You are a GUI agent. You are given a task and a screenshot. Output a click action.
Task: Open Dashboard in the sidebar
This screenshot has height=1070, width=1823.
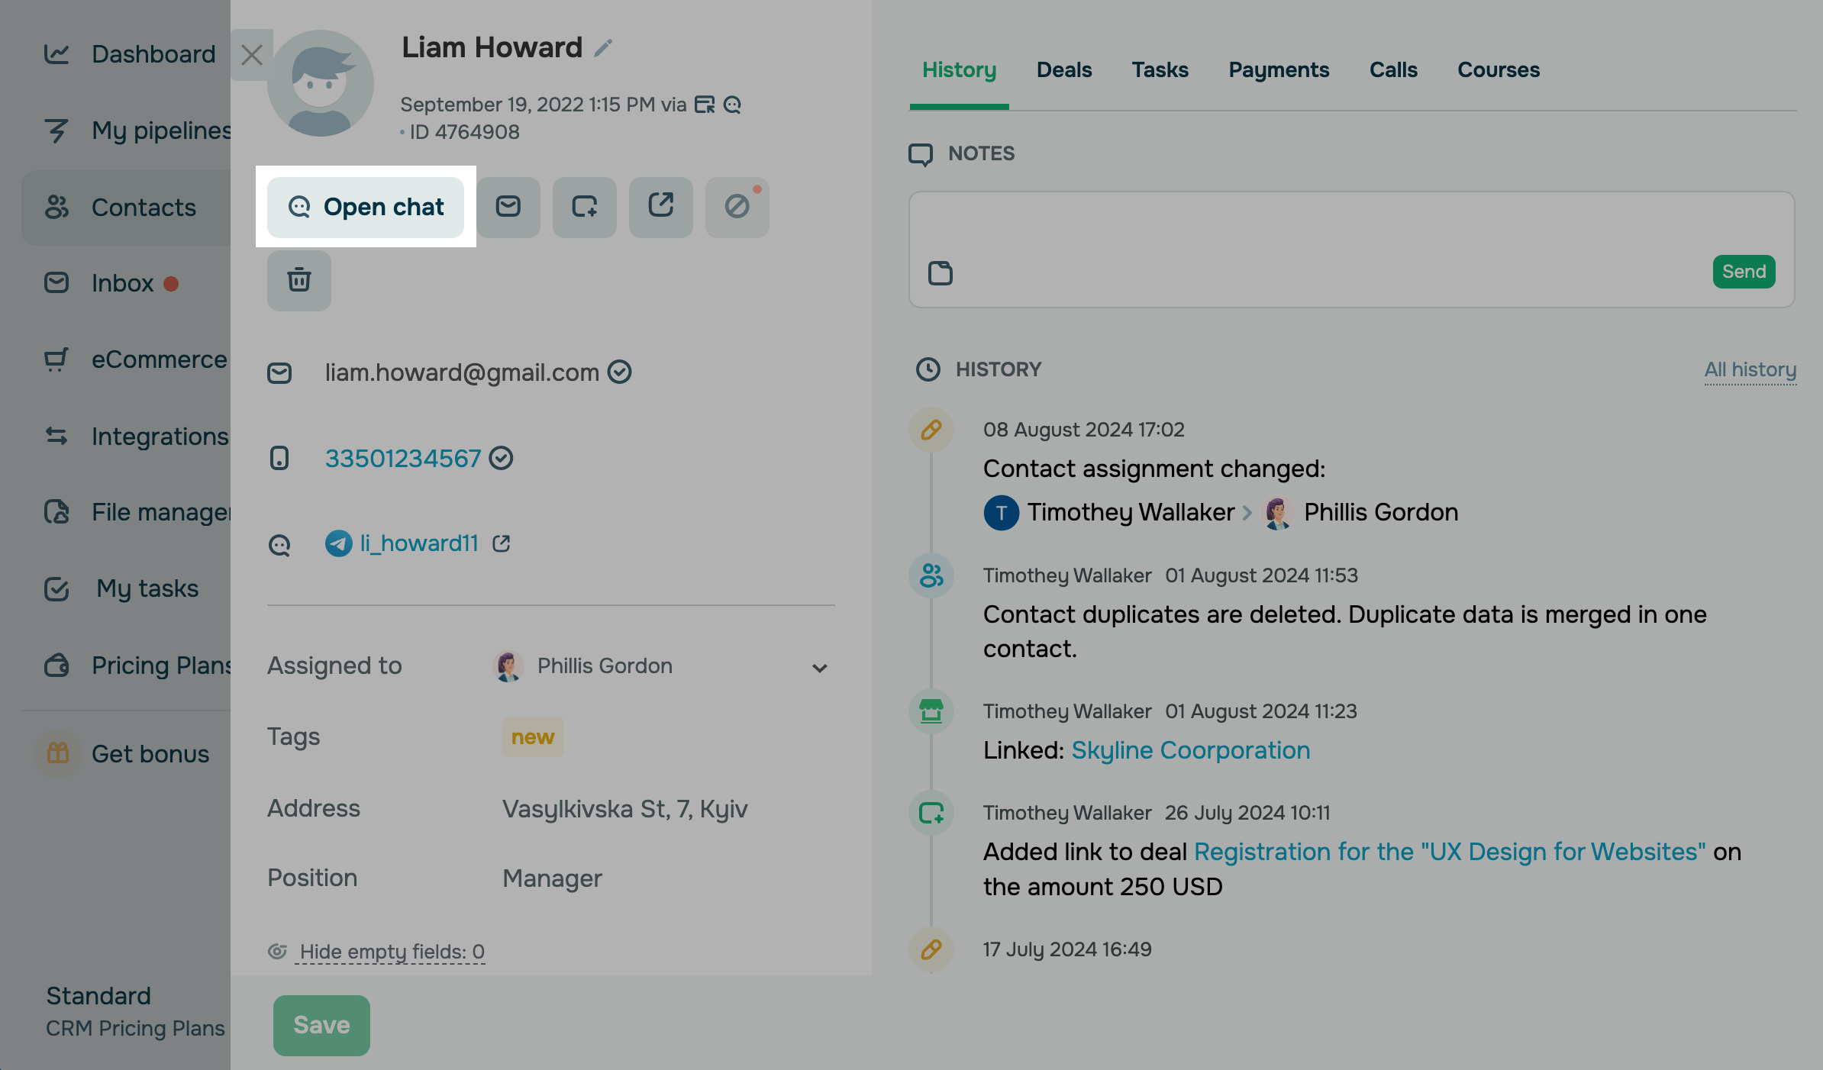pyautogui.click(x=153, y=54)
